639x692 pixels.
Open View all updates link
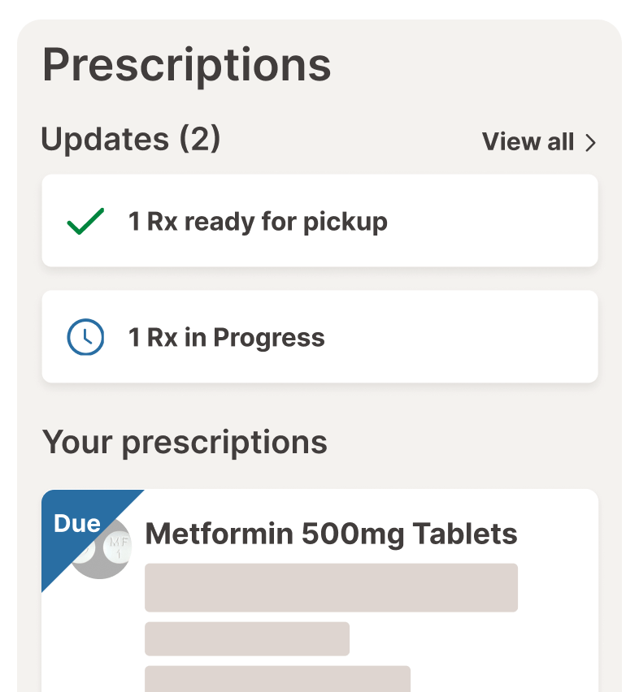528,142
